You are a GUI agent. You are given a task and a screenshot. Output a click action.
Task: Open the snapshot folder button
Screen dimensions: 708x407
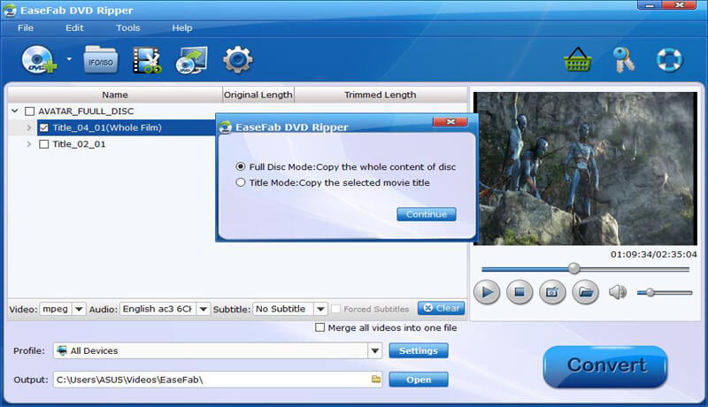point(586,292)
